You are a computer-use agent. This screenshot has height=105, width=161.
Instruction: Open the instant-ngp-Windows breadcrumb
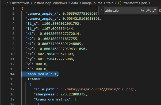(x=50, y=3)
